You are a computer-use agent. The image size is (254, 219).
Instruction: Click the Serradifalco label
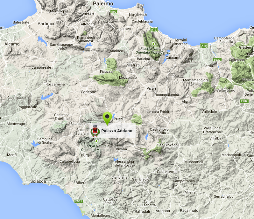pyautogui.click(x=224, y=196)
